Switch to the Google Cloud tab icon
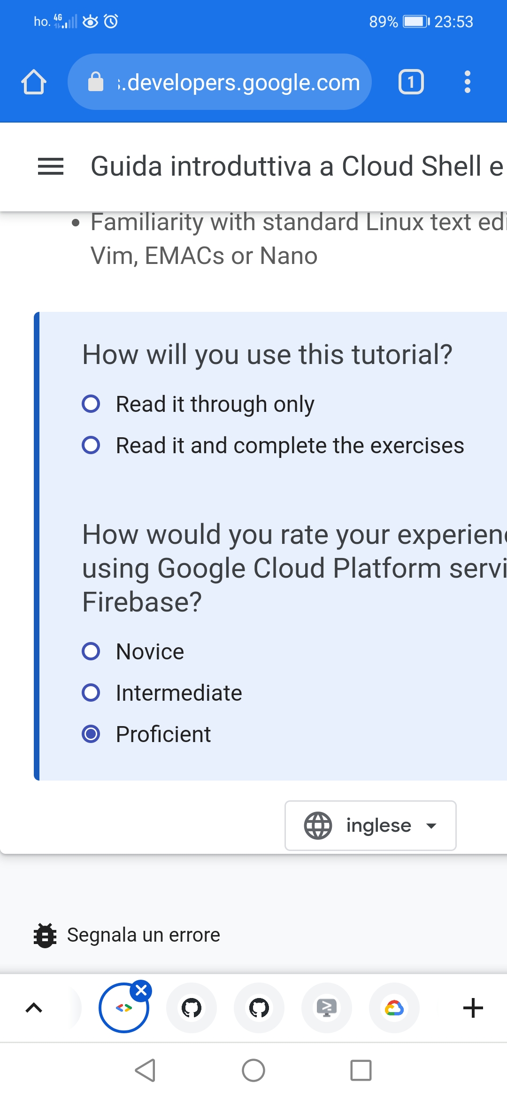Viewport: 507px width, 1099px height. [x=394, y=1008]
